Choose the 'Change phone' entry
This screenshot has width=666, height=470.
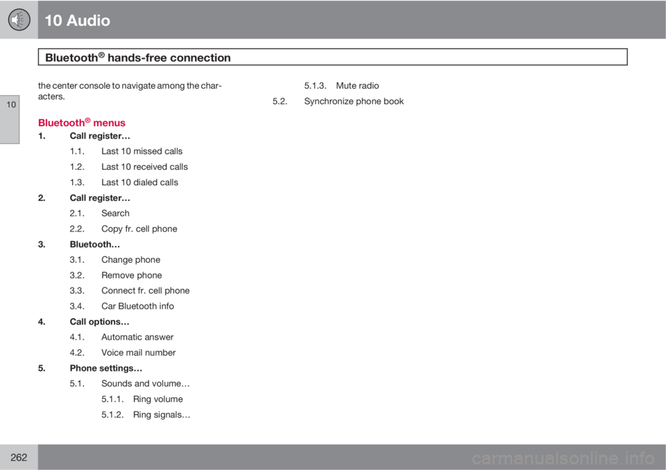tap(131, 260)
